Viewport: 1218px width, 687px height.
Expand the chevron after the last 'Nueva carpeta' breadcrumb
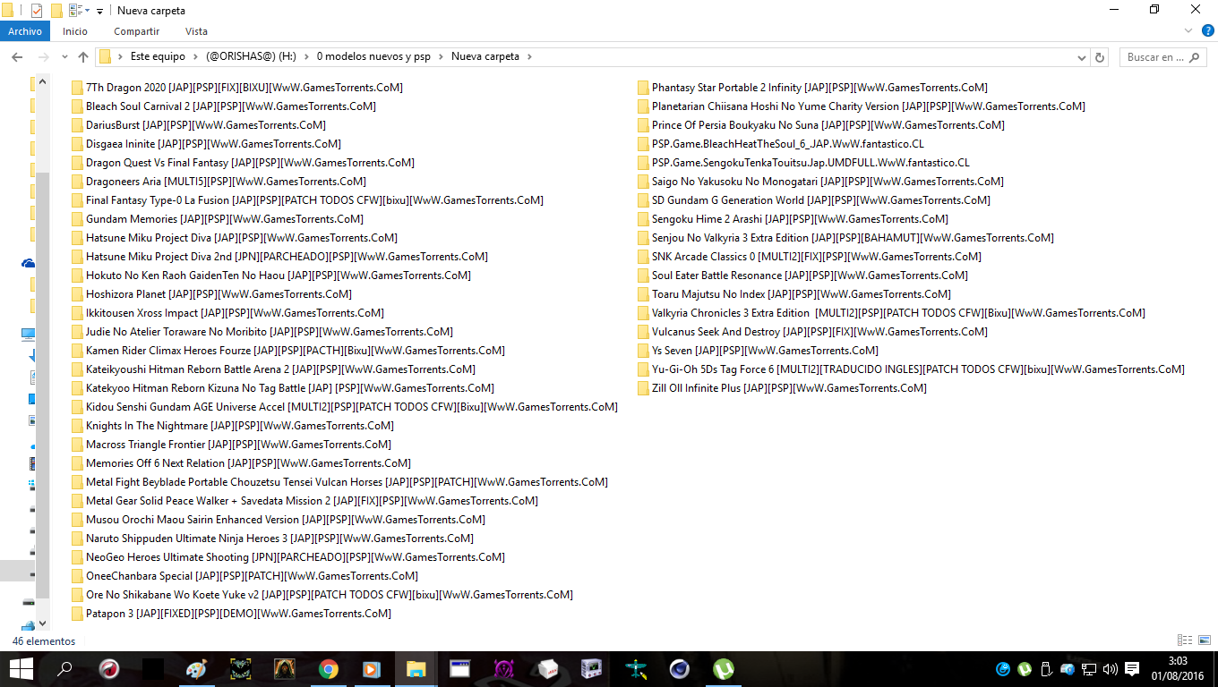pos(529,56)
